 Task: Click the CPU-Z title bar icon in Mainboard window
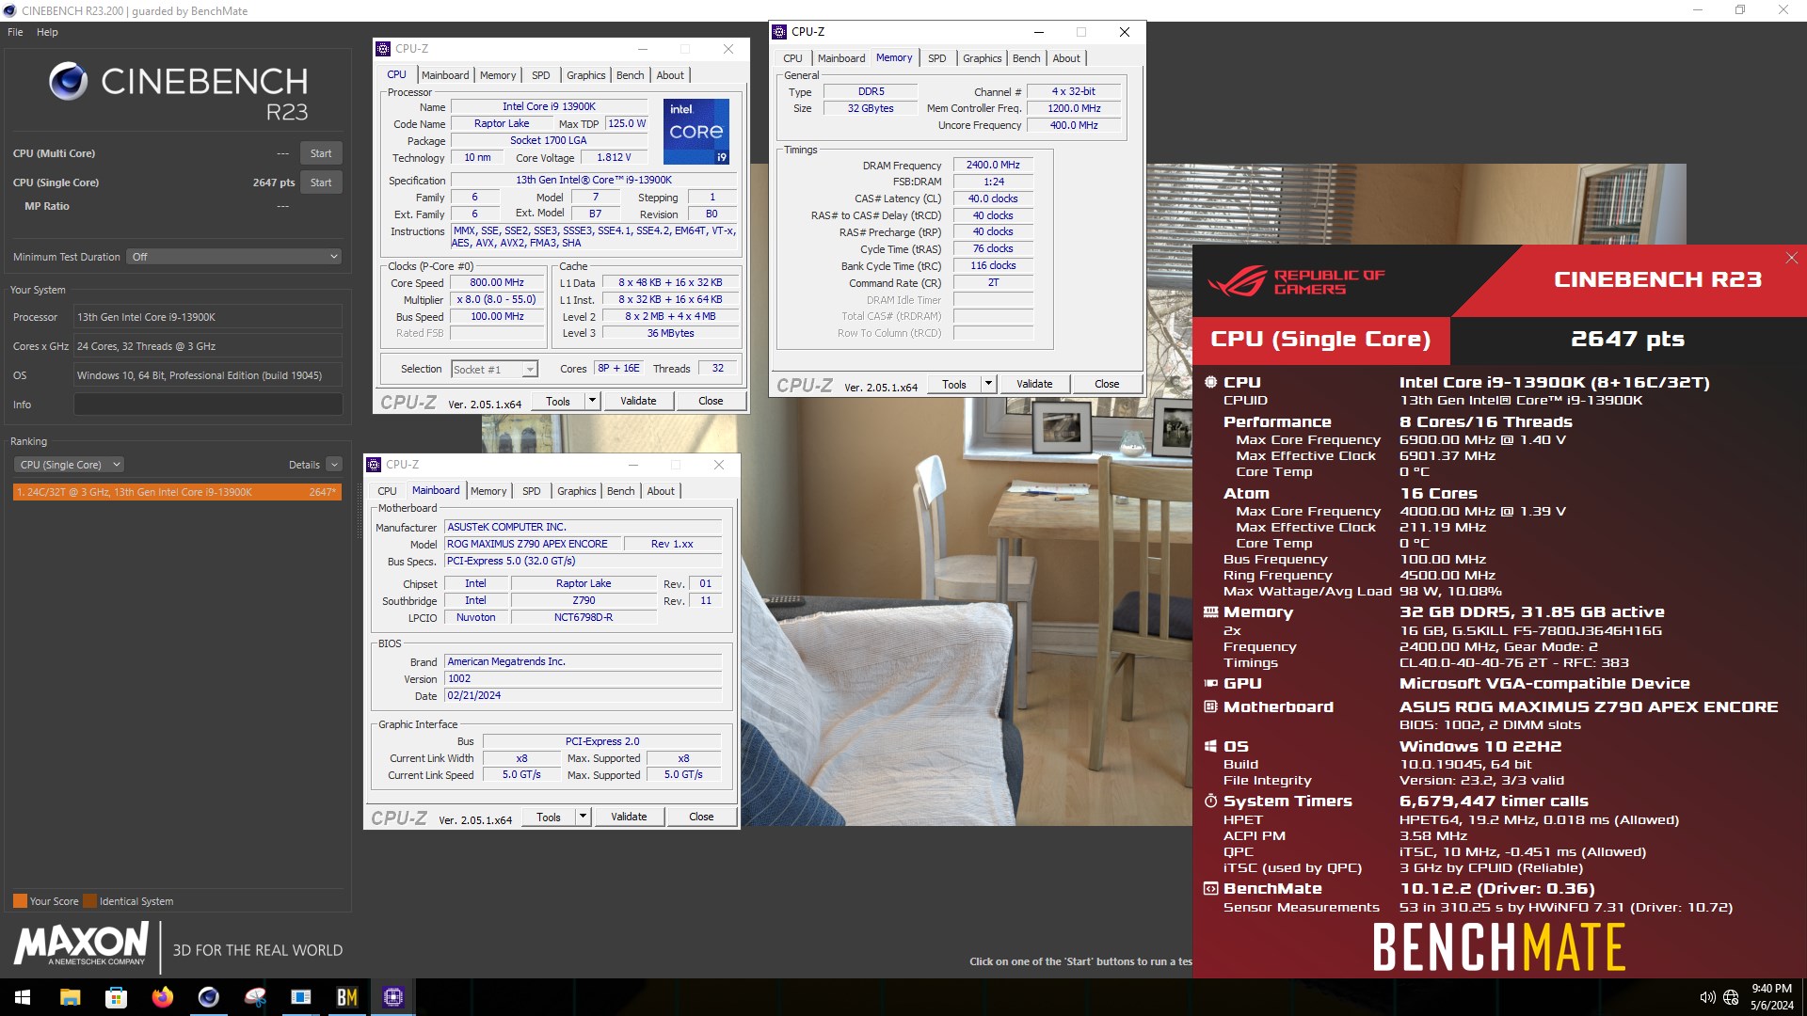coord(374,465)
